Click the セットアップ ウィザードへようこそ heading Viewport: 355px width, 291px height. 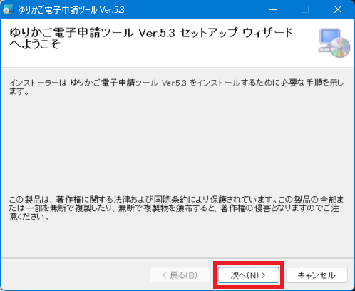(x=151, y=38)
